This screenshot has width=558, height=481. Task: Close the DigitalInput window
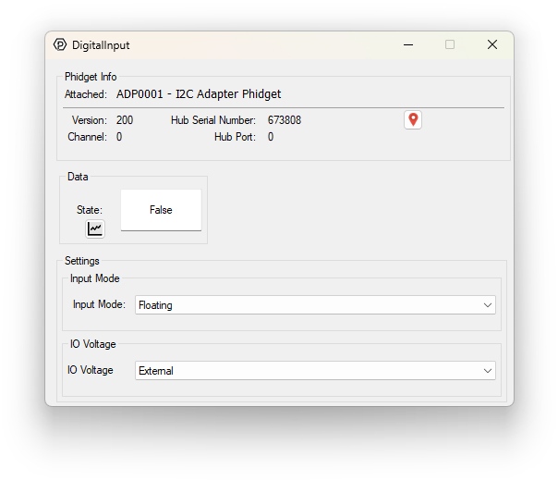pyautogui.click(x=492, y=44)
